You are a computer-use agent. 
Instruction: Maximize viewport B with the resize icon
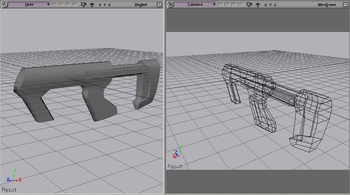click(345, 5)
